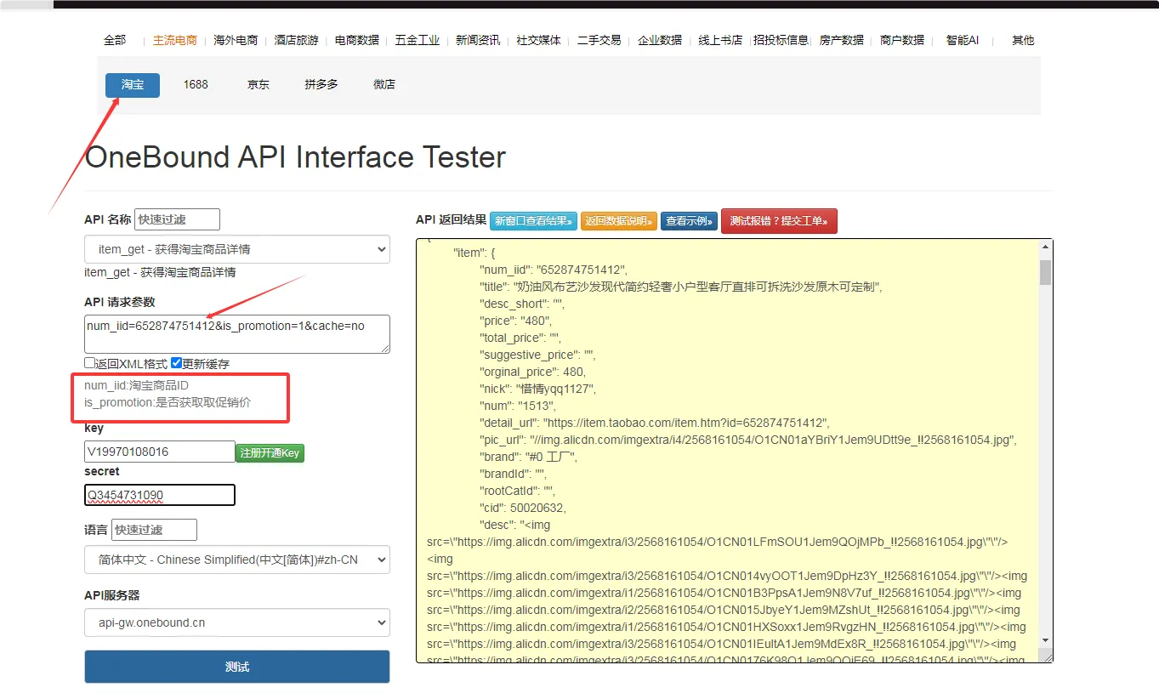Select the 房产数据 category
The width and height of the screenshot is (1159, 699).
pyautogui.click(x=842, y=40)
